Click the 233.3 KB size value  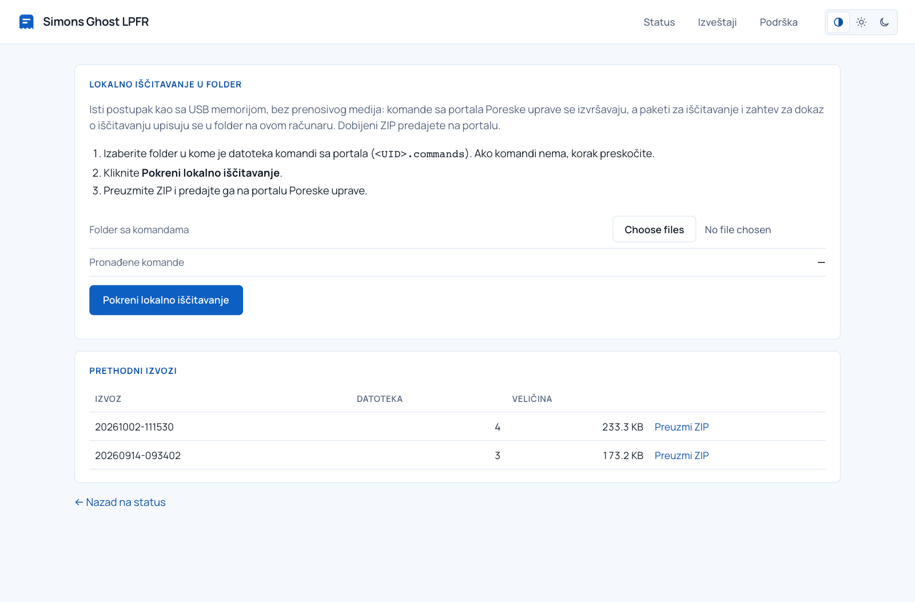(x=623, y=427)
